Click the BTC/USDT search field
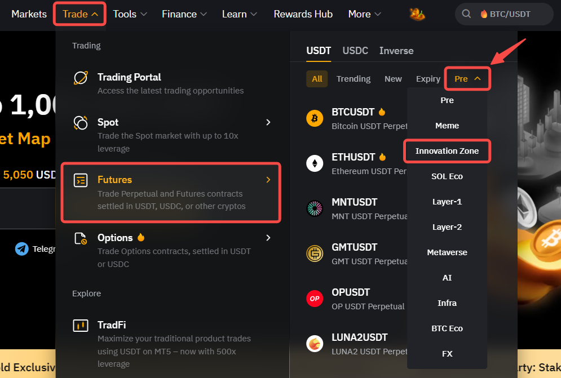This screenshot has height=378, width=561. [x=510, y=14]
